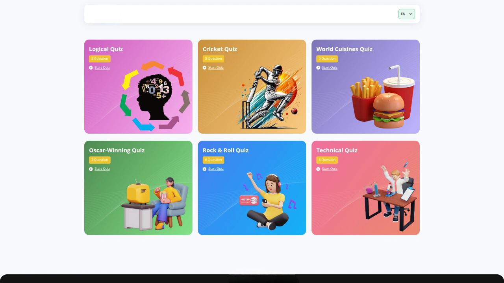Click the chevron arrow in language selector
This screenshot has height=283, width=504.
pos(411,14)
